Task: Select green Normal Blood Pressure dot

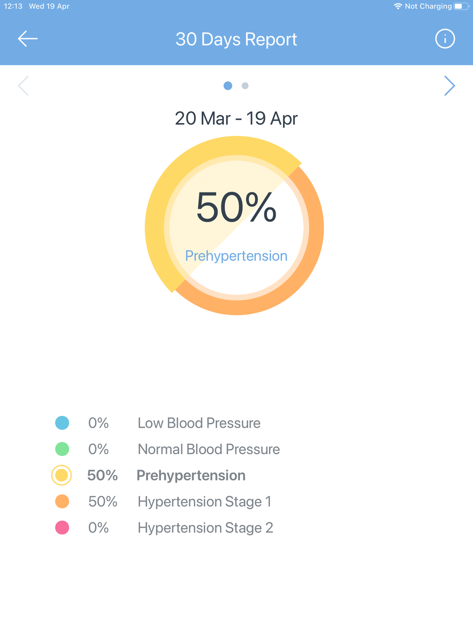Action: click(62, 449)
